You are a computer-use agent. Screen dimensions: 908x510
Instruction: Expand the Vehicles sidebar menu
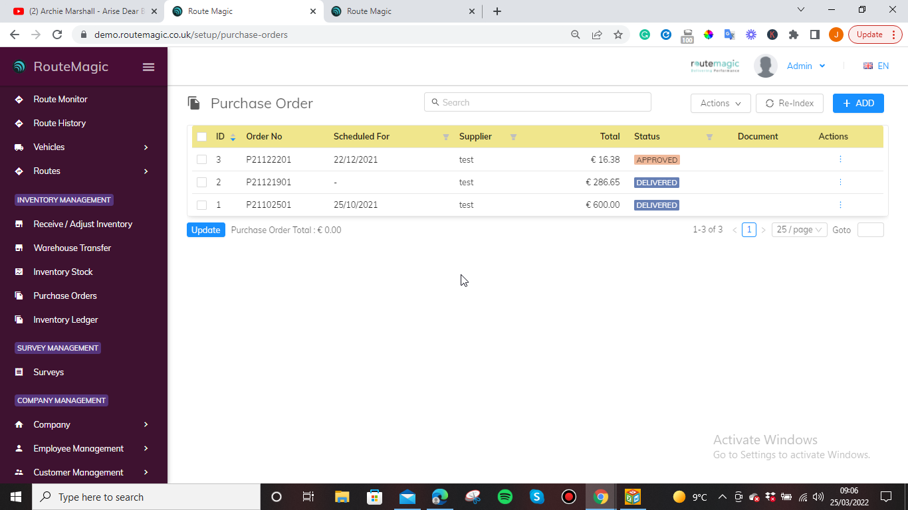(x=50, y=147)
